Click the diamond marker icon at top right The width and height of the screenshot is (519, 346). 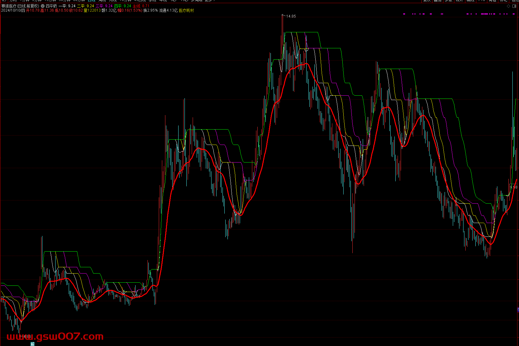[x=509, y=6]
